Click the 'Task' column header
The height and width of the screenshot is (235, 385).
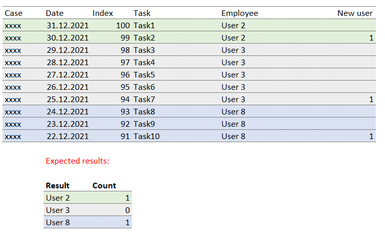142,13
